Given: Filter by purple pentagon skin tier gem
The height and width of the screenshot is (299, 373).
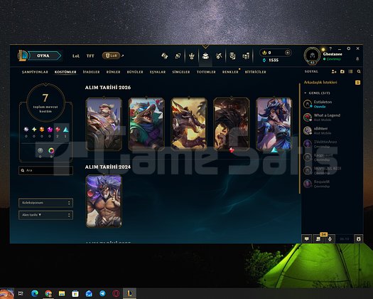Looking at the screenshot, I should (x=50, y=130).
